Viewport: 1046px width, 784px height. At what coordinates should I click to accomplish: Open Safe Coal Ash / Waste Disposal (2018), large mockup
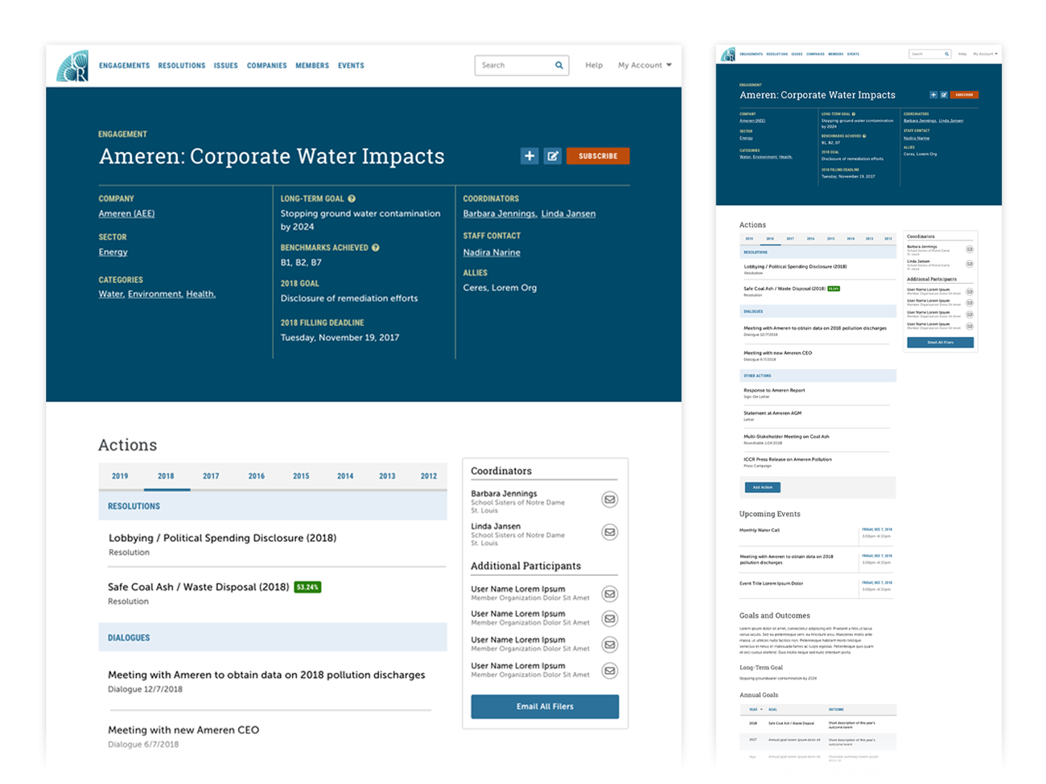[x=199, y=587]
